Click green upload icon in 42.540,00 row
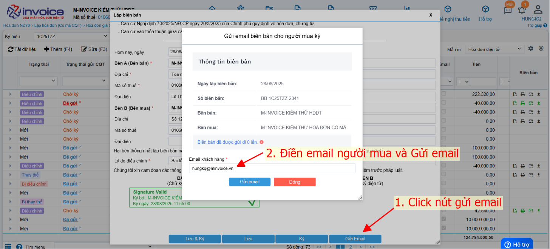Viewport: 550px width, 249px height. tap(538, 211)
